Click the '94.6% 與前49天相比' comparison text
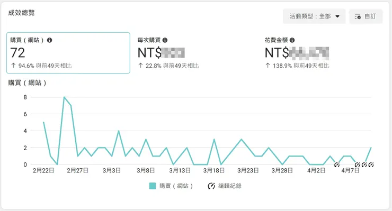This screenshot has width=392, height=211. click(45, 66)
